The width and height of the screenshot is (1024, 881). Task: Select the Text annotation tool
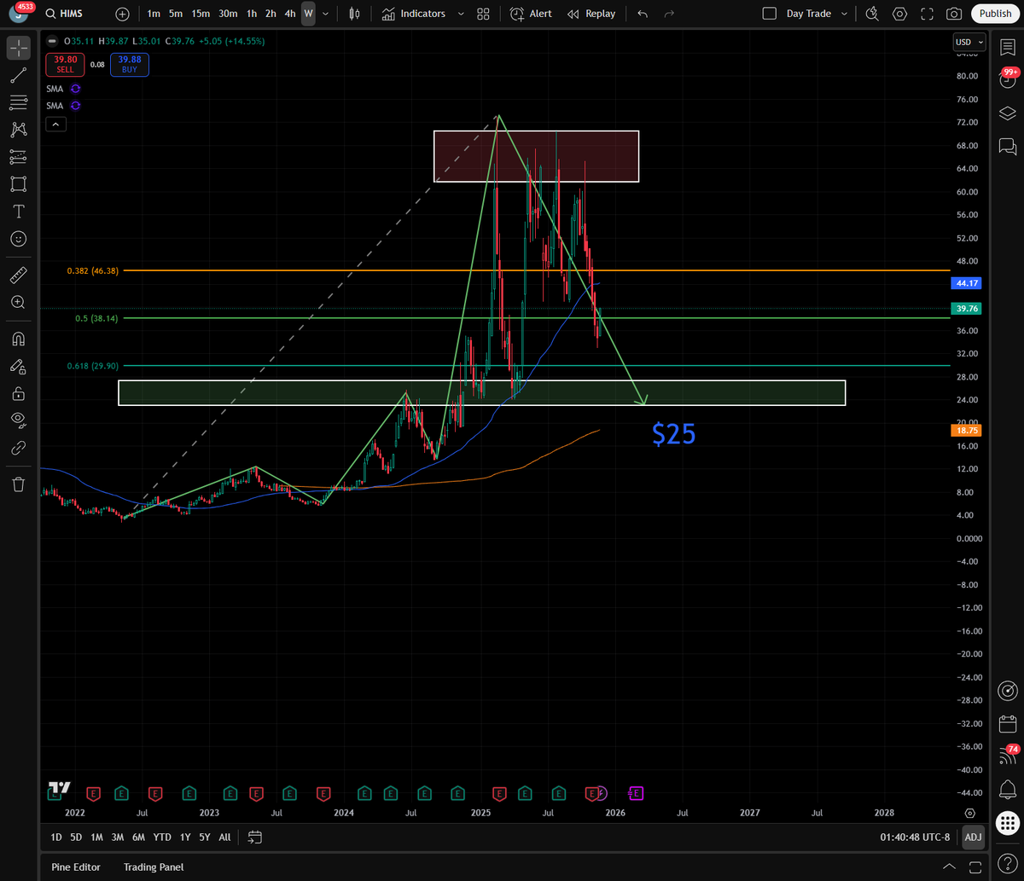click(x=18, y=212)
